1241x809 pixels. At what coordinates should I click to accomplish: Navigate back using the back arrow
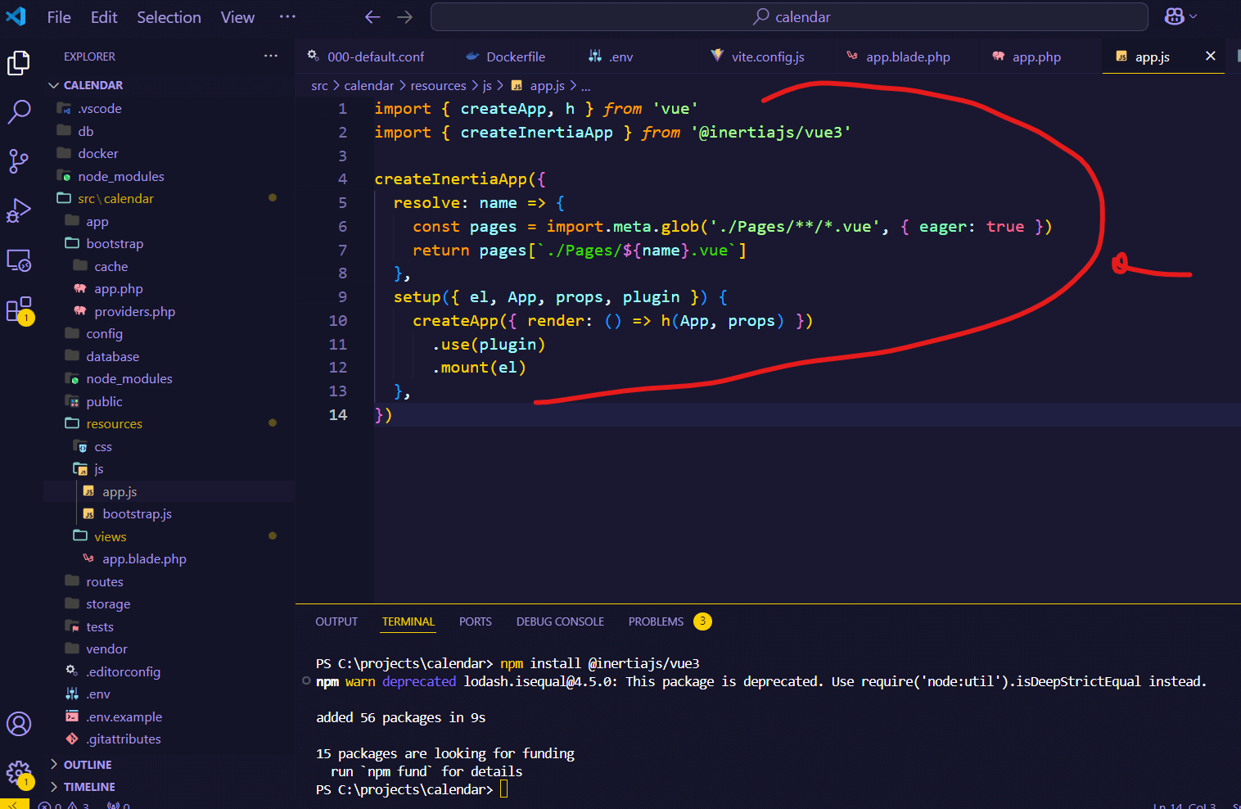coord(372,16)
